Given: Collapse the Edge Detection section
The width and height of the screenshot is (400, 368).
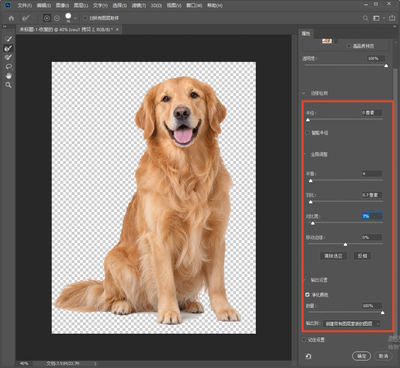Looking at the screenshot, I should [304, 93].
